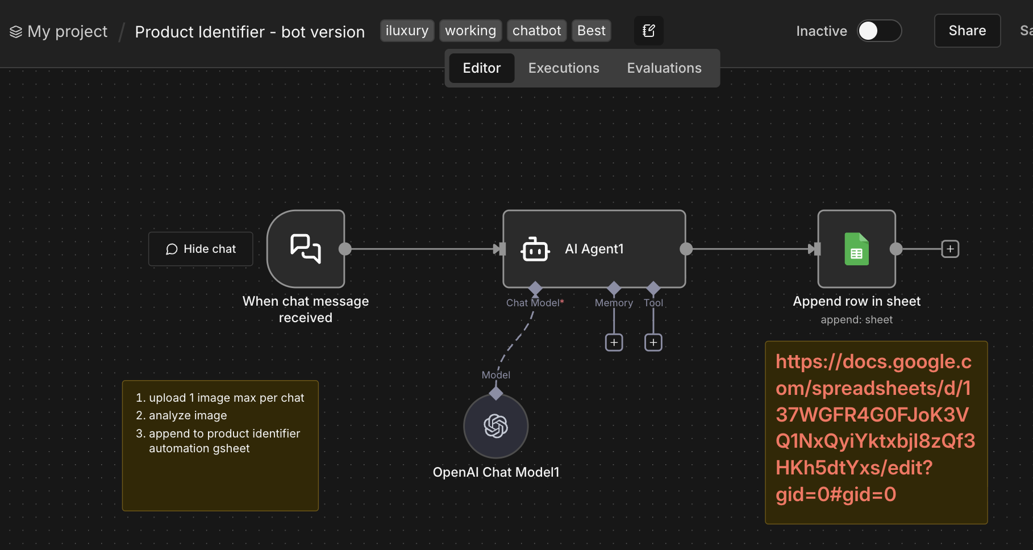Viewport: 1033px width, 550px height.
Task: Click the Google Sheets icon on Append row node
Action: [856, 249]
